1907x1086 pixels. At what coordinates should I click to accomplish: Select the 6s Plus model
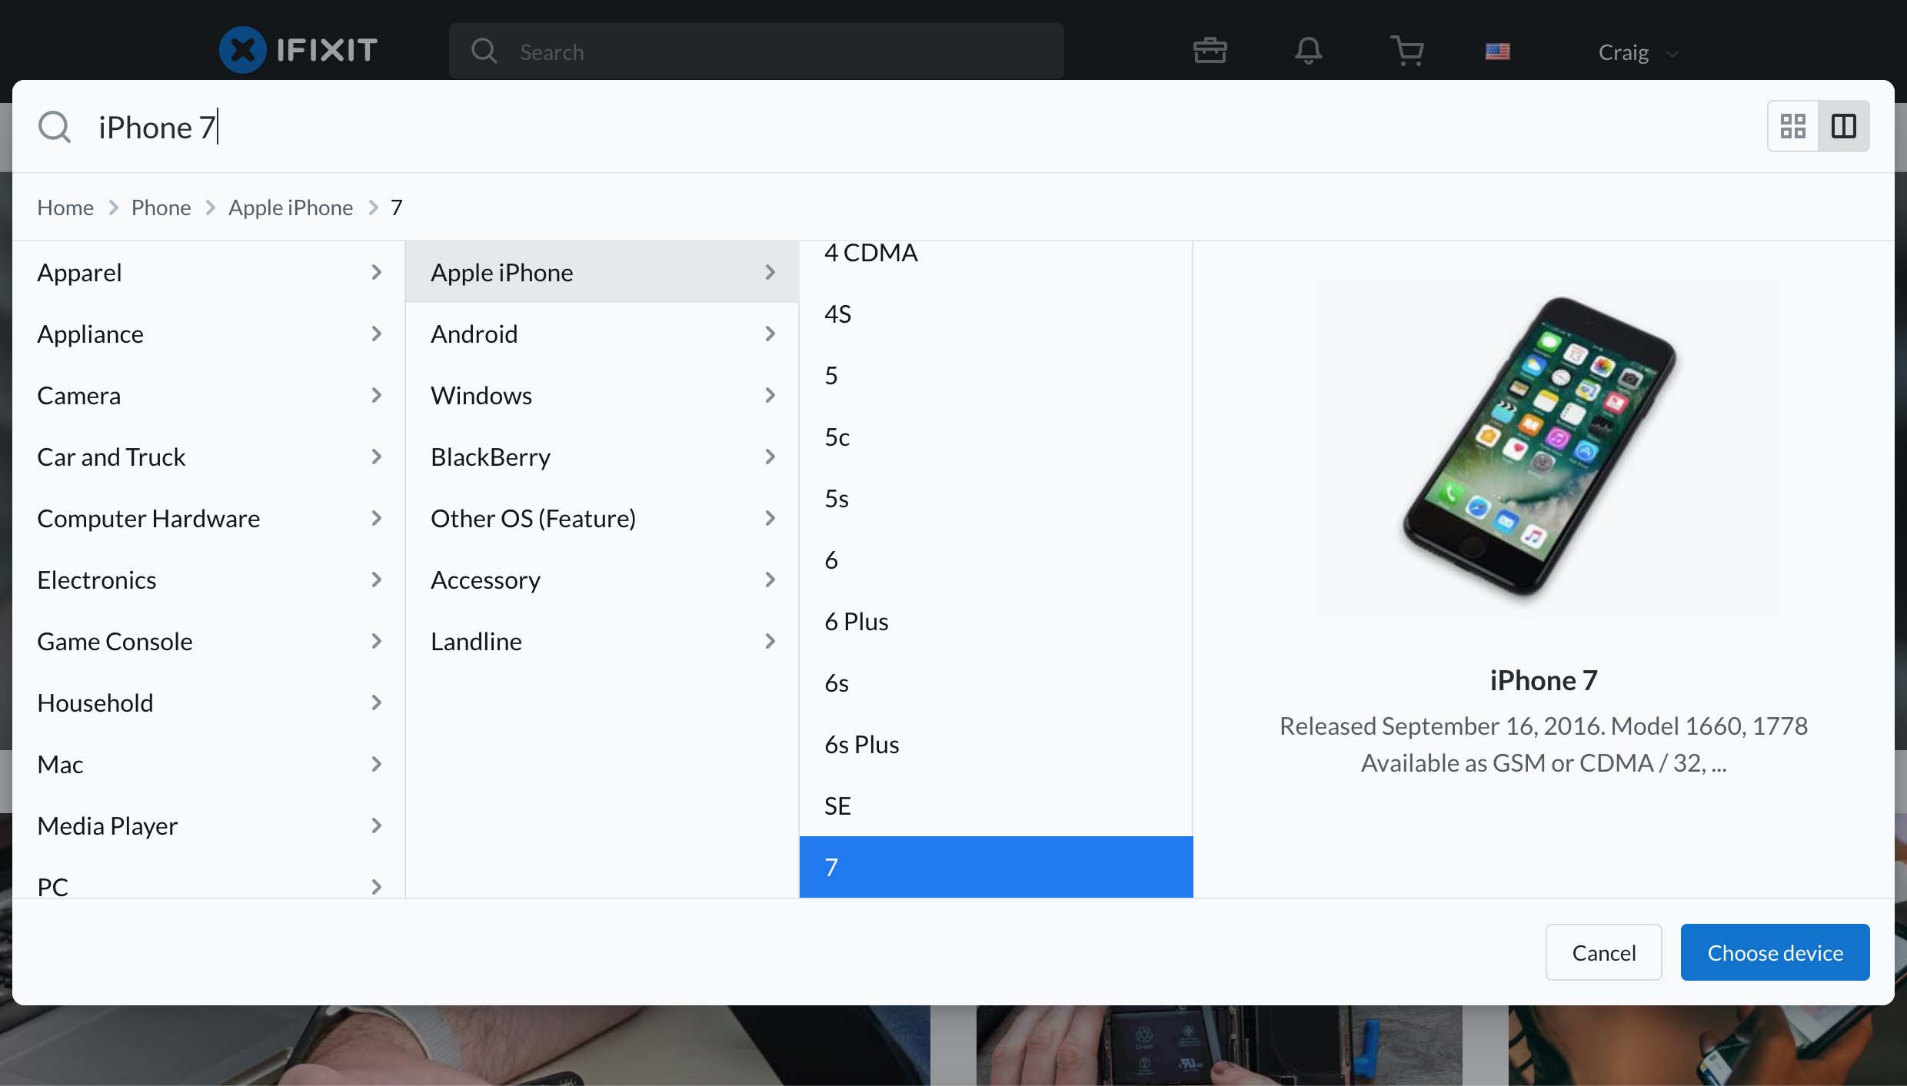click(996, 744)
